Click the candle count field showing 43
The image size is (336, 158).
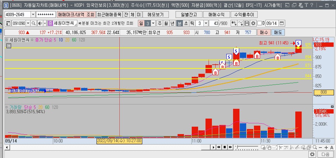pos(214,23)
